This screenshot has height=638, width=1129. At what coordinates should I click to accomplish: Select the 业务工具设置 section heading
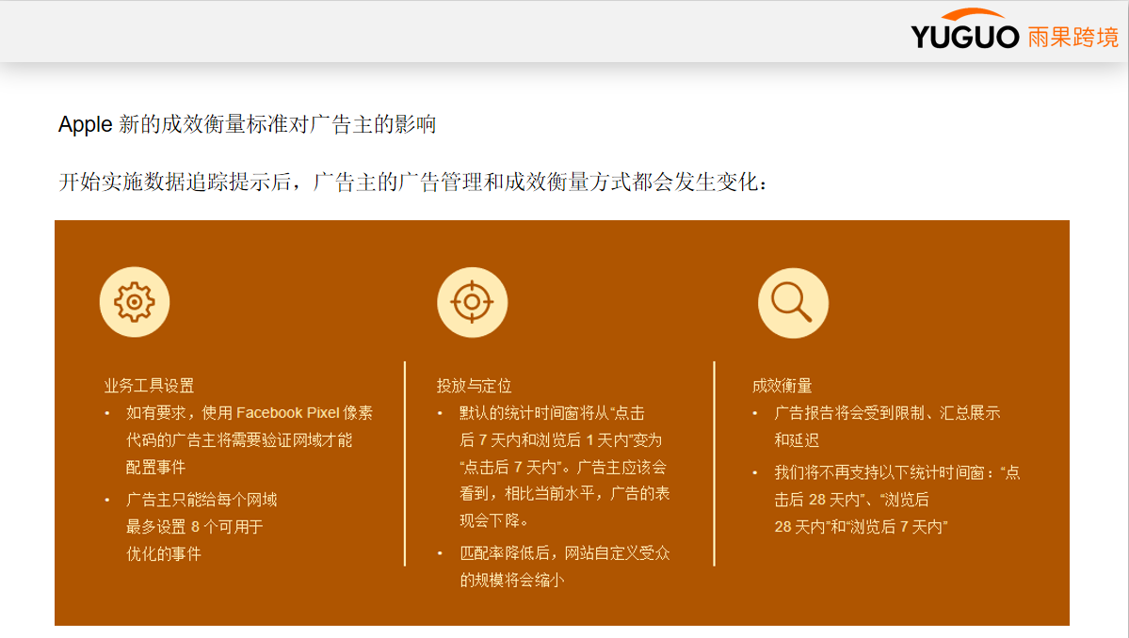(151, 384)
